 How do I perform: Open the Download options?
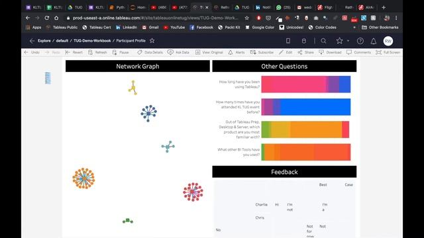click(330, 52)
